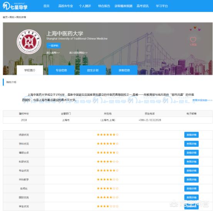Click star rating in 生师比 row
Screen dimensions: 213x211
[107, 188]
